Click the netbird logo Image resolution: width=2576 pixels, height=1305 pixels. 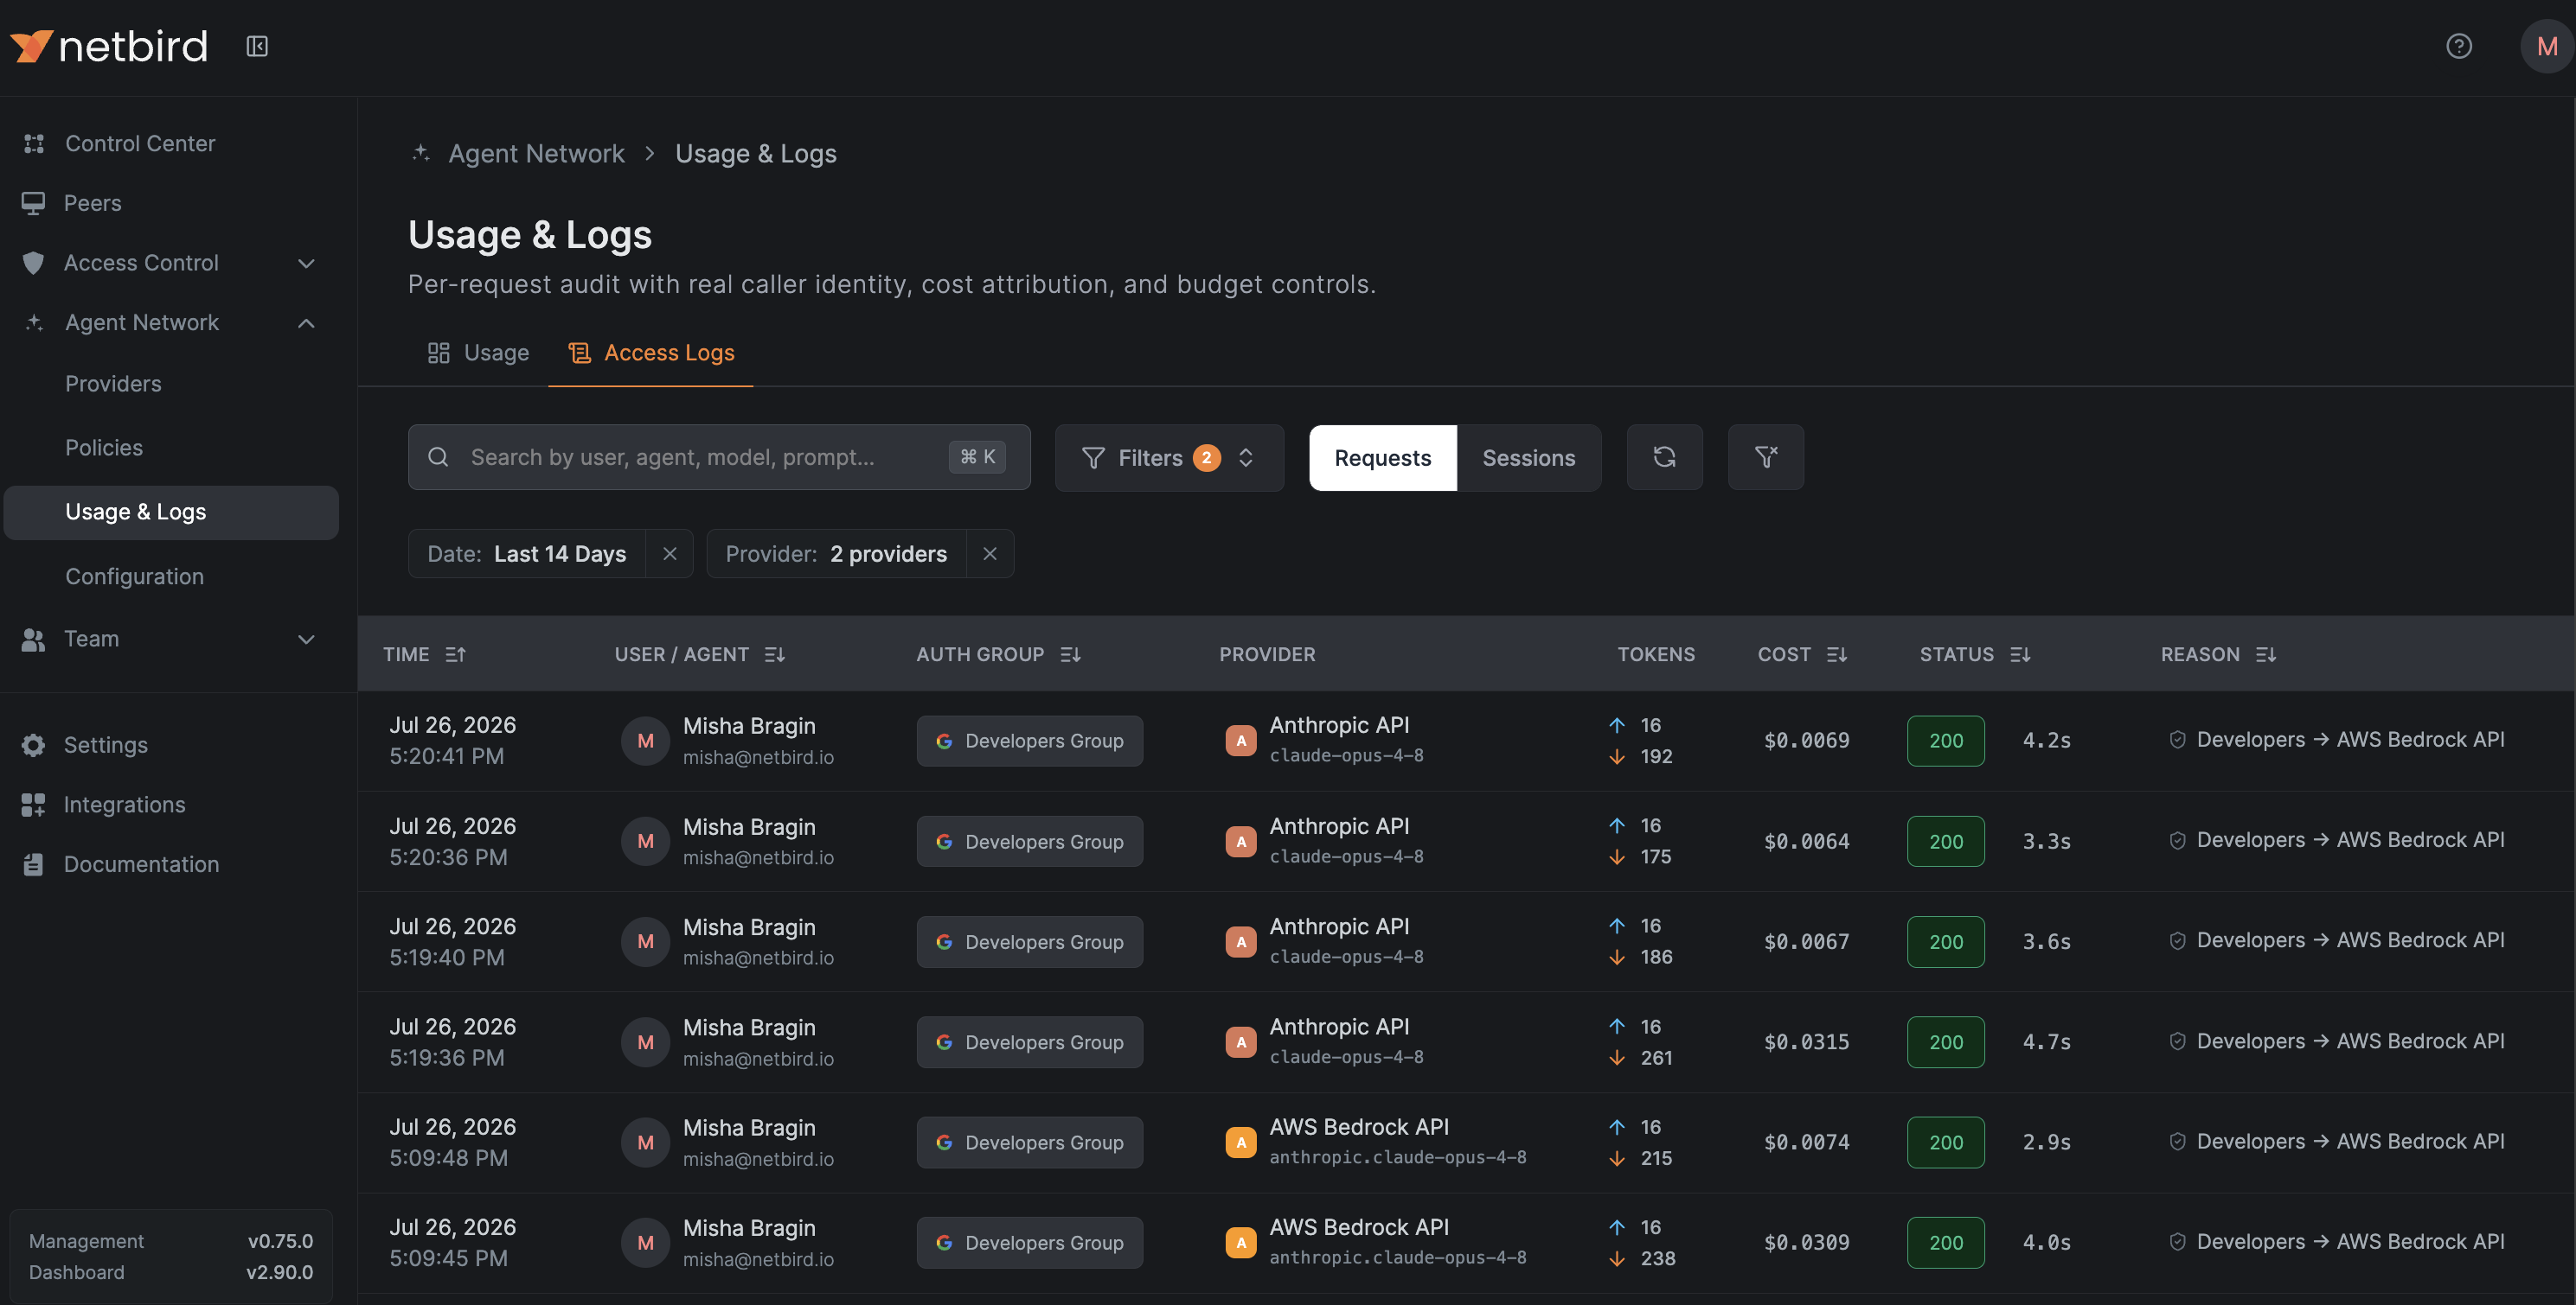(109, 46)
